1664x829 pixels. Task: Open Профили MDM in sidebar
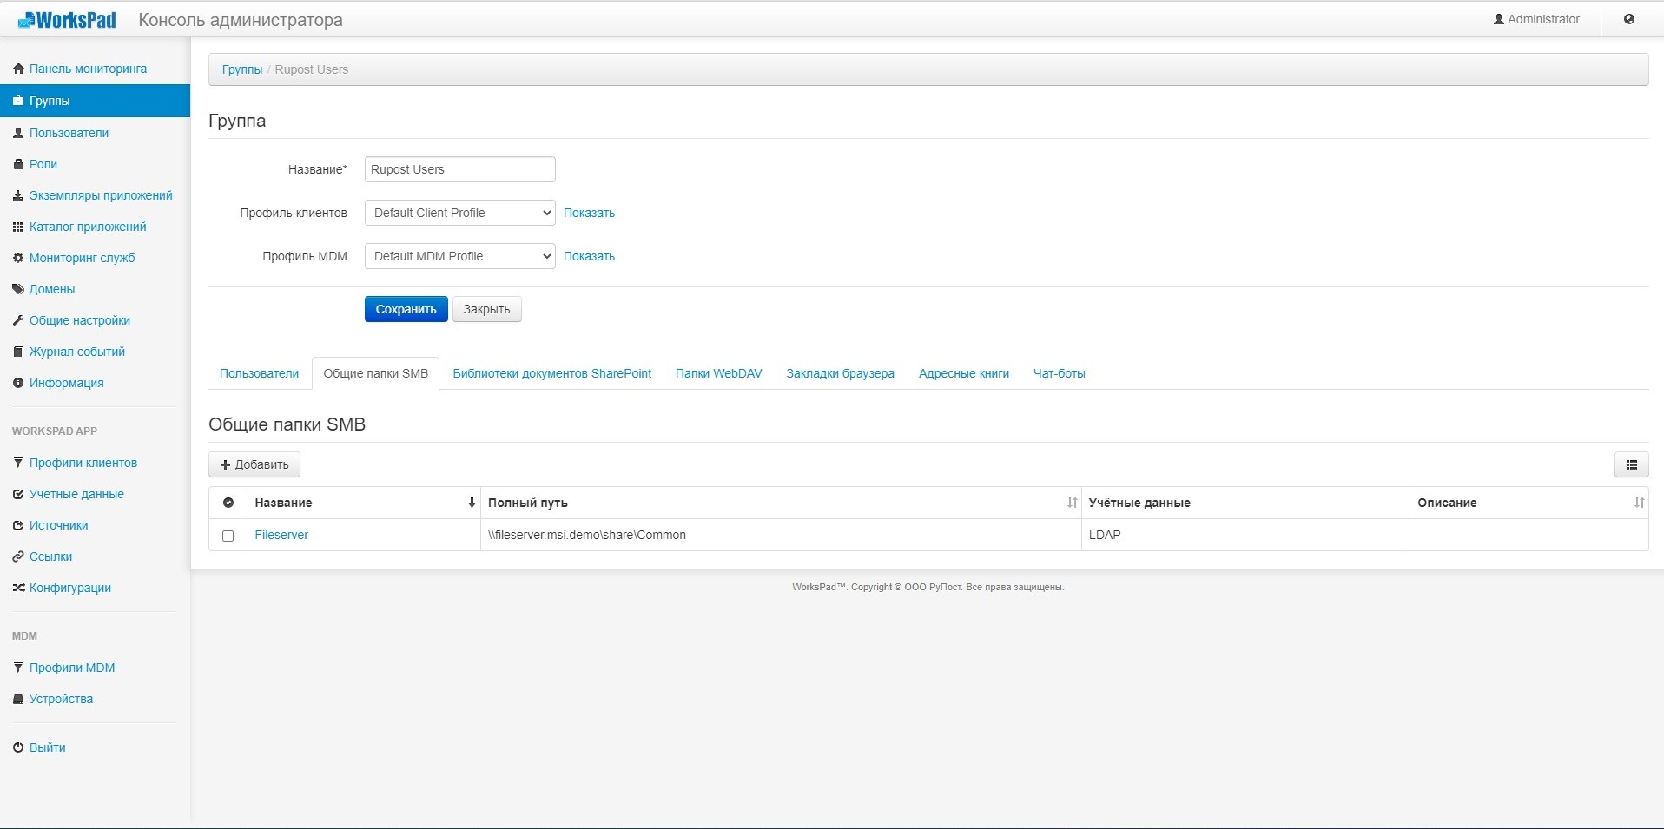click(72, 668)
